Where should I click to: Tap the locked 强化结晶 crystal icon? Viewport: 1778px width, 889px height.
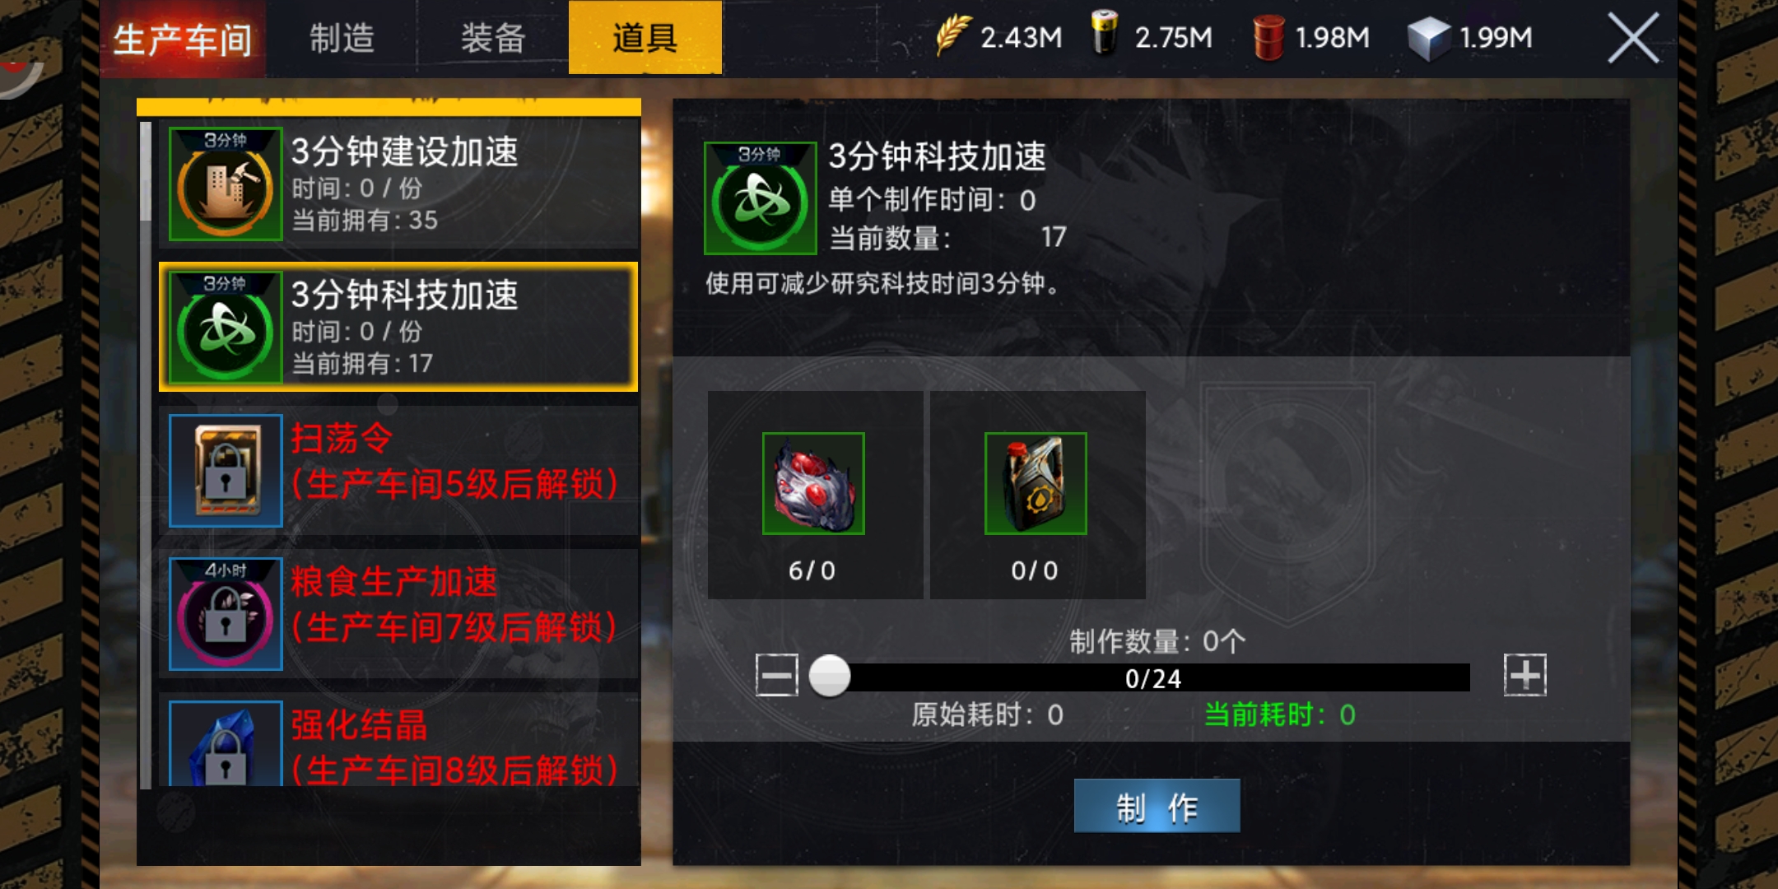(x=226, y=743)
